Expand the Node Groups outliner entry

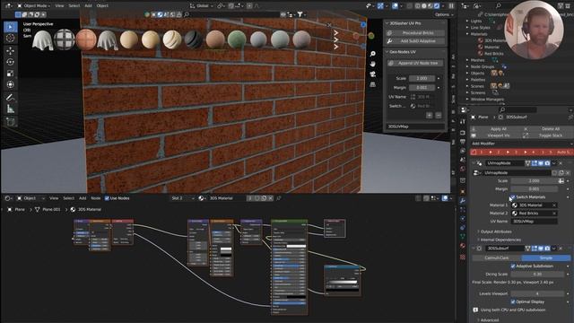point(467,66)
